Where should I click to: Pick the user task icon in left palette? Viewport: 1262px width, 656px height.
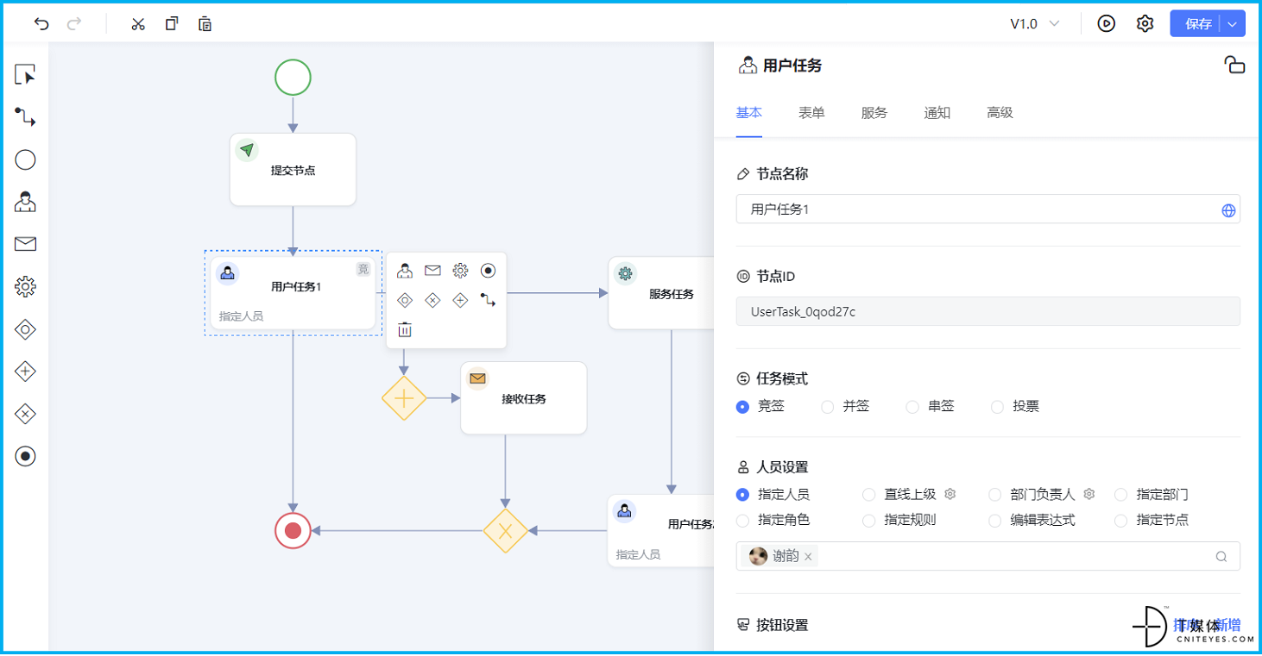coord(25,202)
